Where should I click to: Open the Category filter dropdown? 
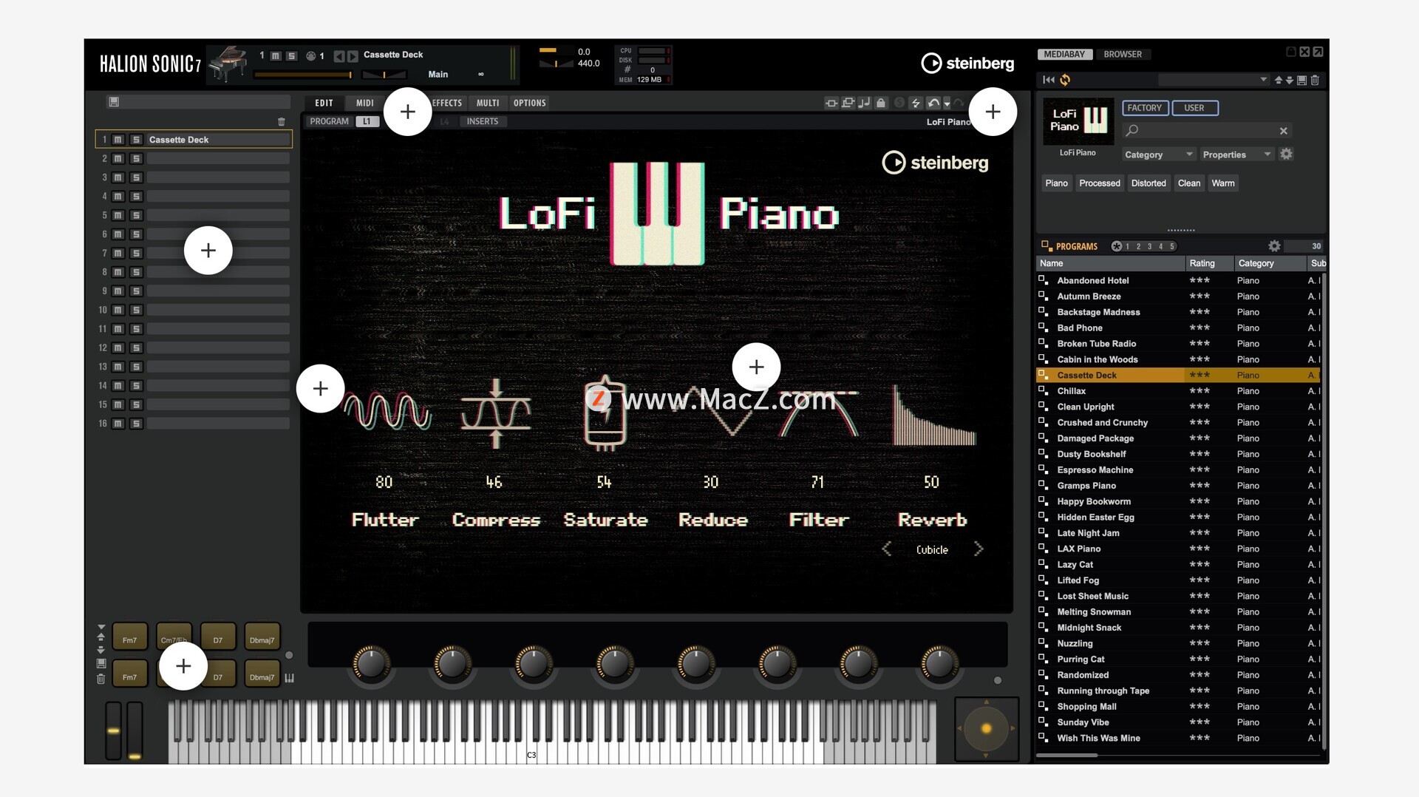(x=1158, y=155)
